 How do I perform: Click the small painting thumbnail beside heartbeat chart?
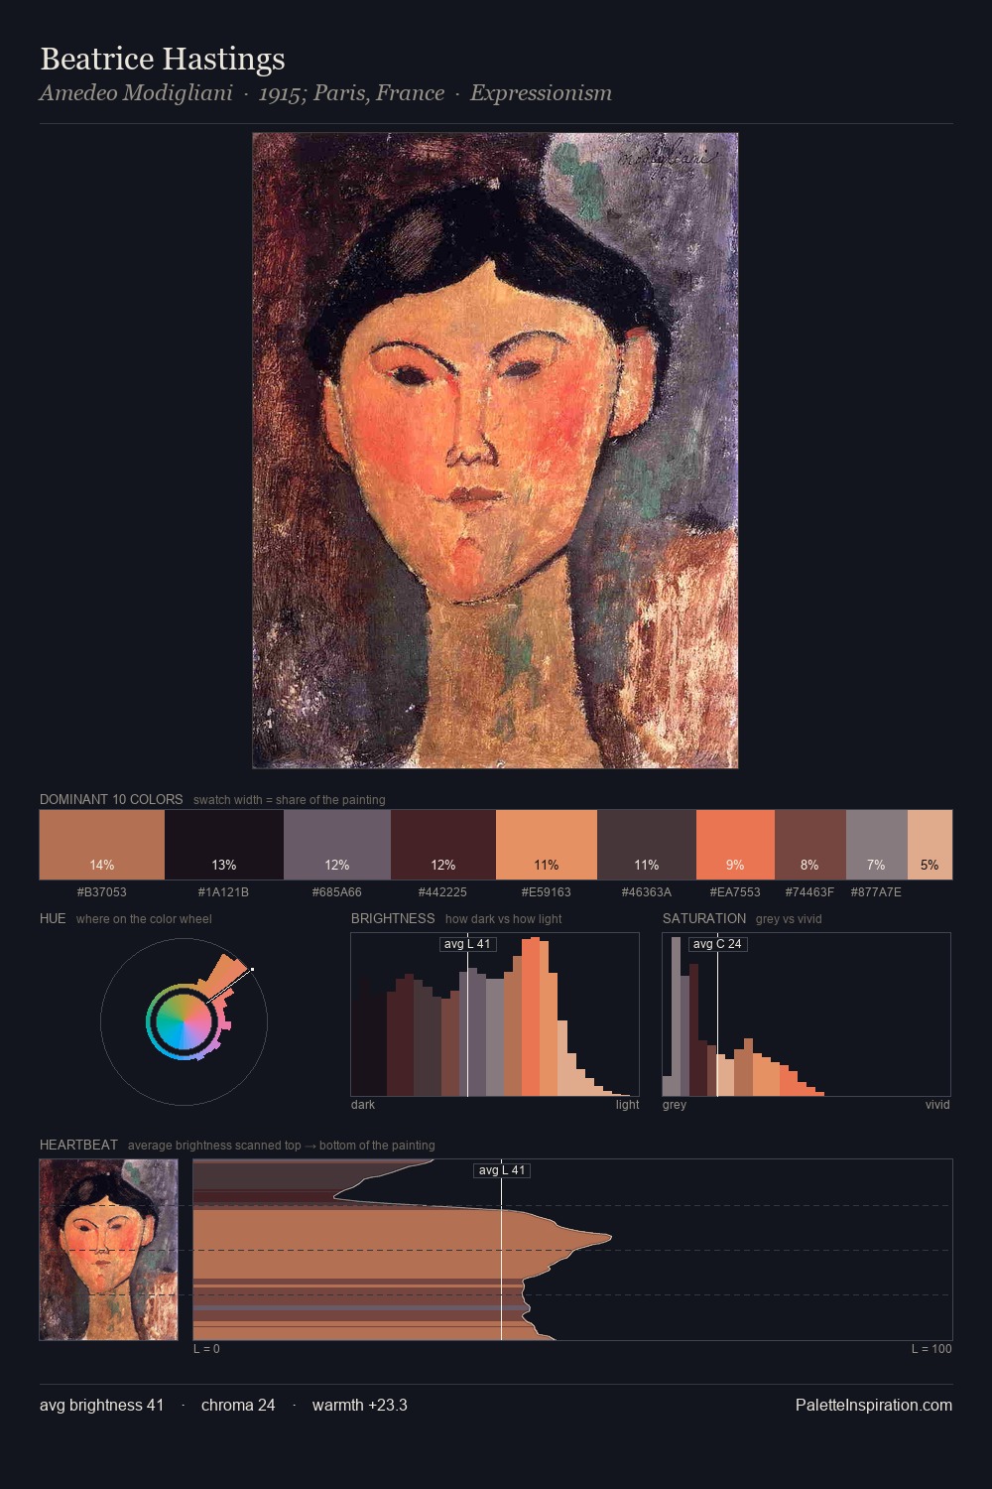tap(109, 1250)
